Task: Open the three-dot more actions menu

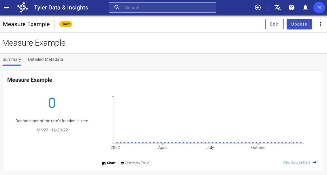Action: point(320,24)
